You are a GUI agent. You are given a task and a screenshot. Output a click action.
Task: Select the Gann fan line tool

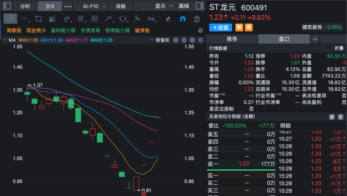pyautogui.click(x=52, y=19)
